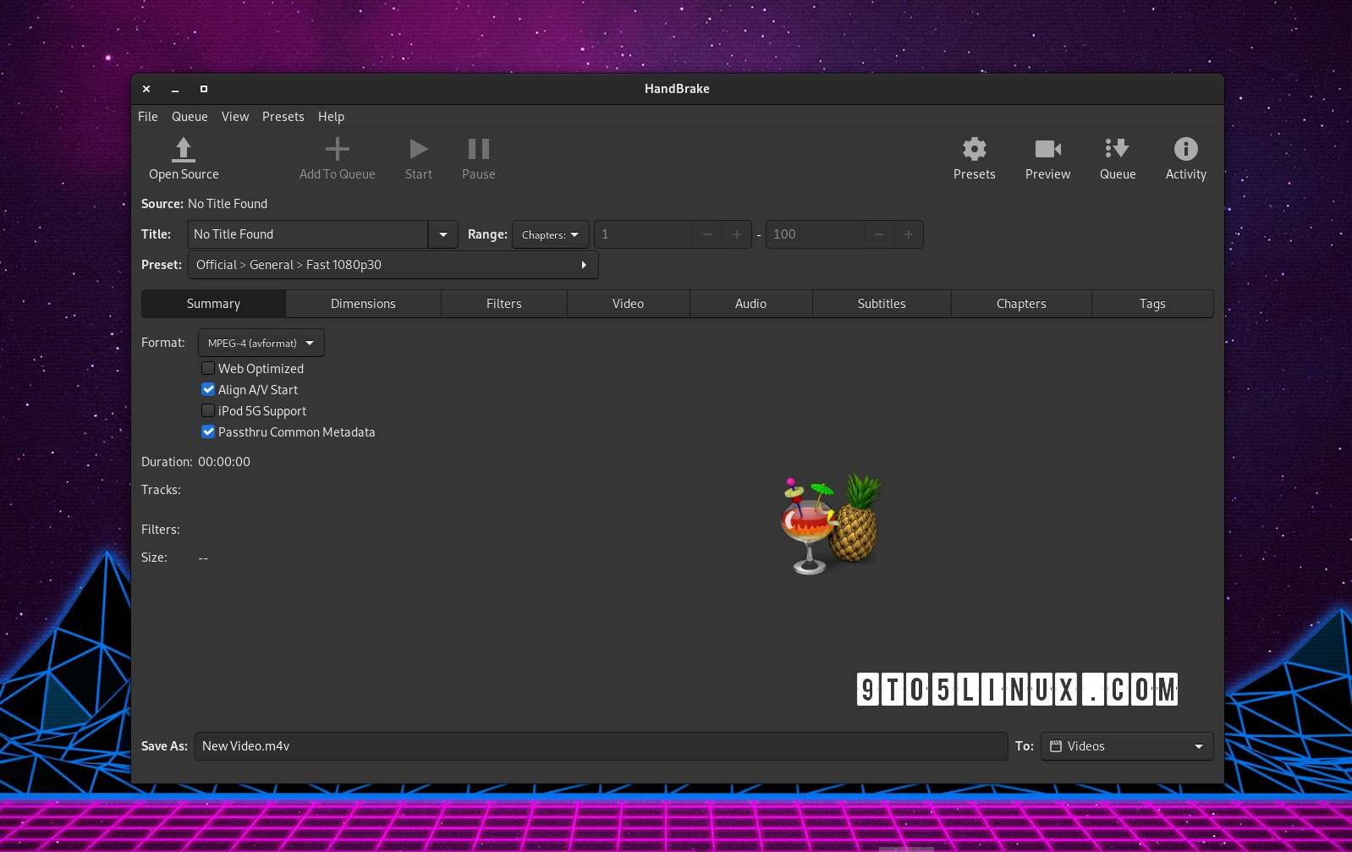Increase the end chapter value of 100

tap(908, 234)
